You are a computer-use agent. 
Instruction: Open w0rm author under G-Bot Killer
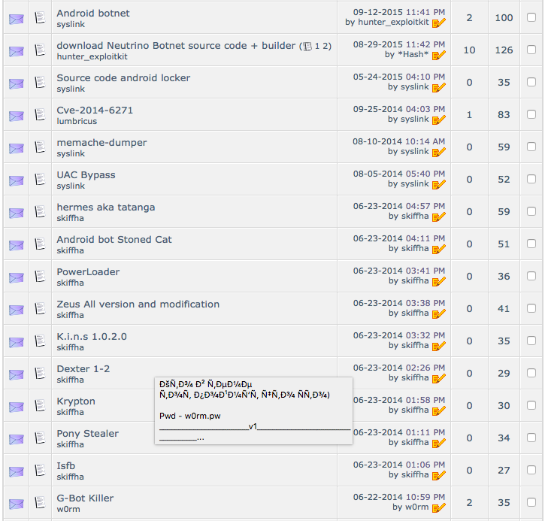pos(68,509)
